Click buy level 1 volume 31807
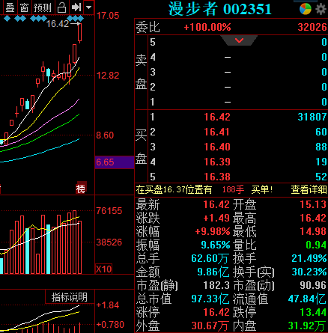328x333 pixels. 312,117
